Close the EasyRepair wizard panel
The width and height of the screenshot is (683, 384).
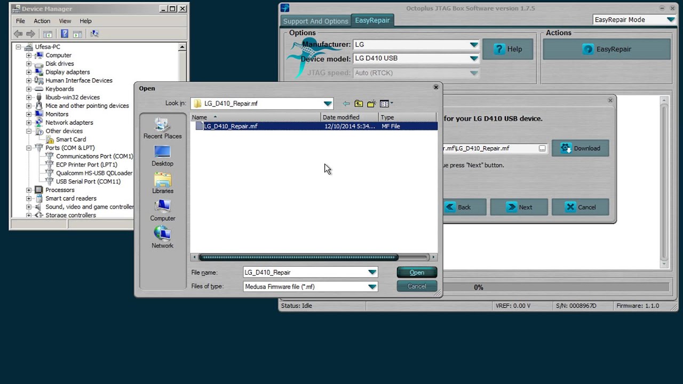pos(610,100)
